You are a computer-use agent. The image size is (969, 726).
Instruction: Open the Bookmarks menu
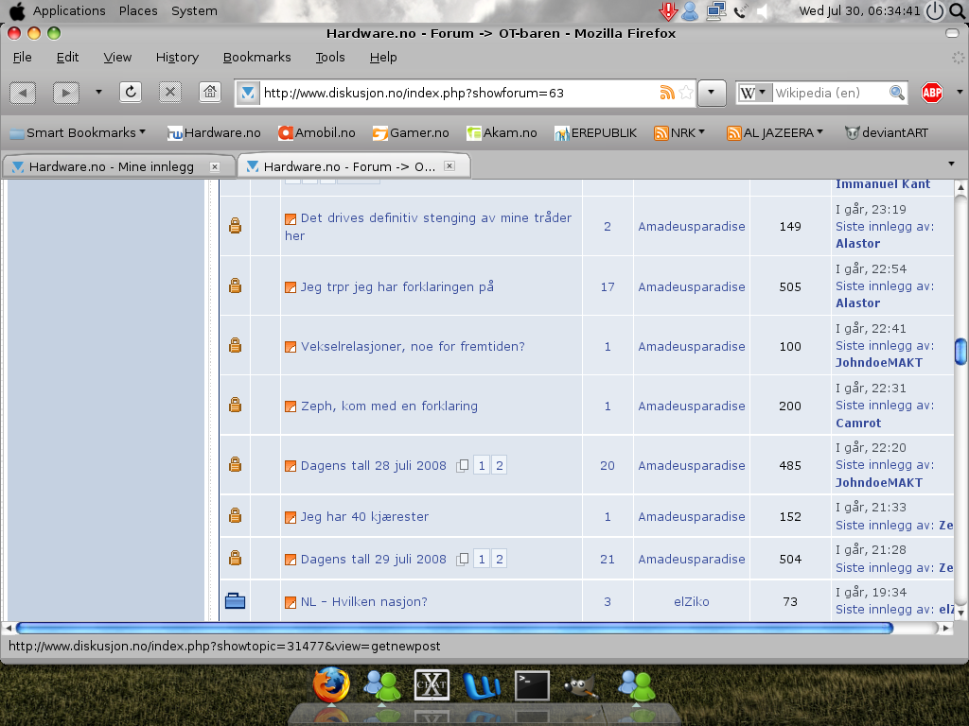(256, 58)
